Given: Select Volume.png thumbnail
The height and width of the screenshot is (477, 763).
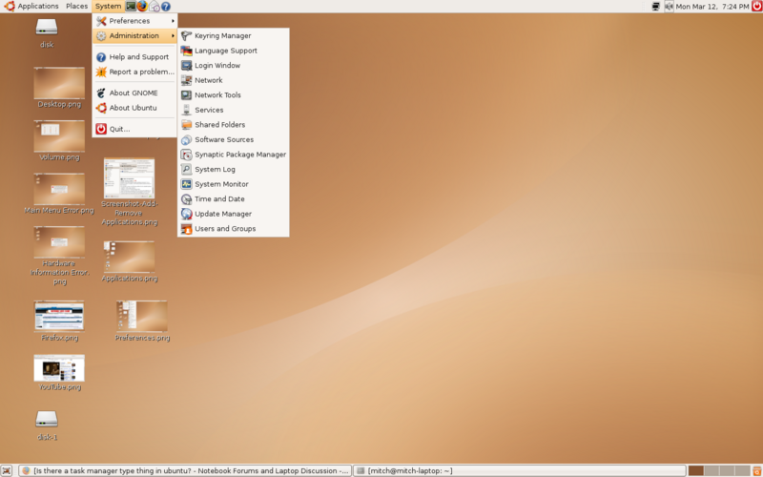Looking at the screenshot, I should coord(59,136).
